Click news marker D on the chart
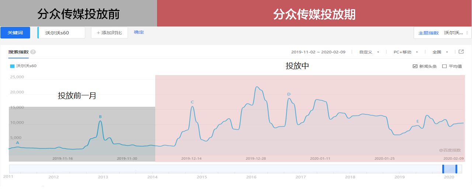The height and width of the screenshot is (194, 472). [289, 94]
